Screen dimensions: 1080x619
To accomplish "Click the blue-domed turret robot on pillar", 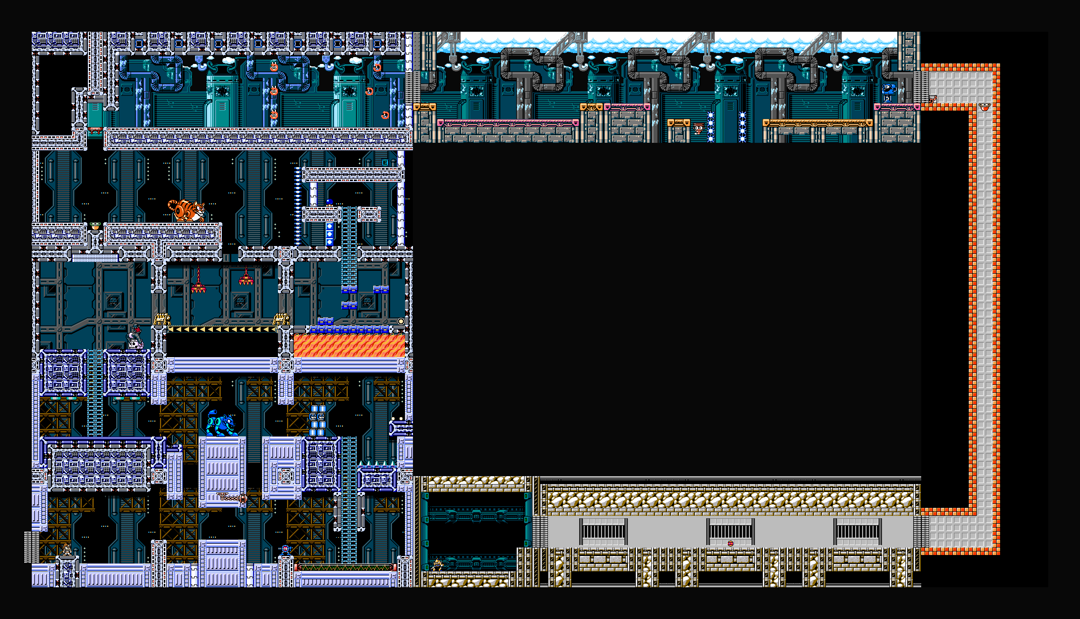I will point(285,550).
